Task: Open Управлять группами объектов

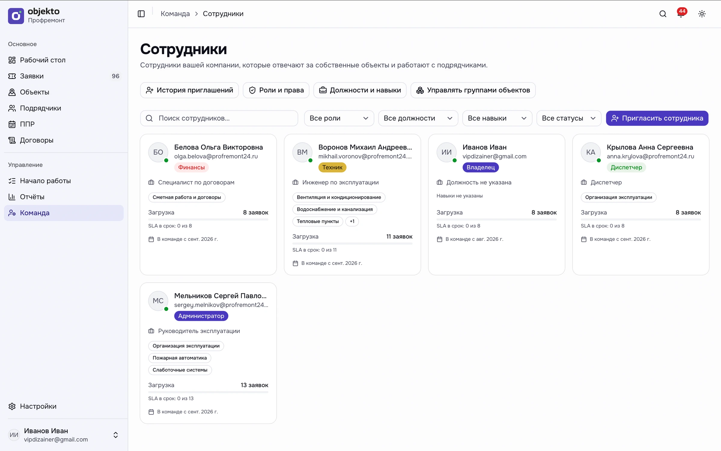Action: tap(473, 90)
